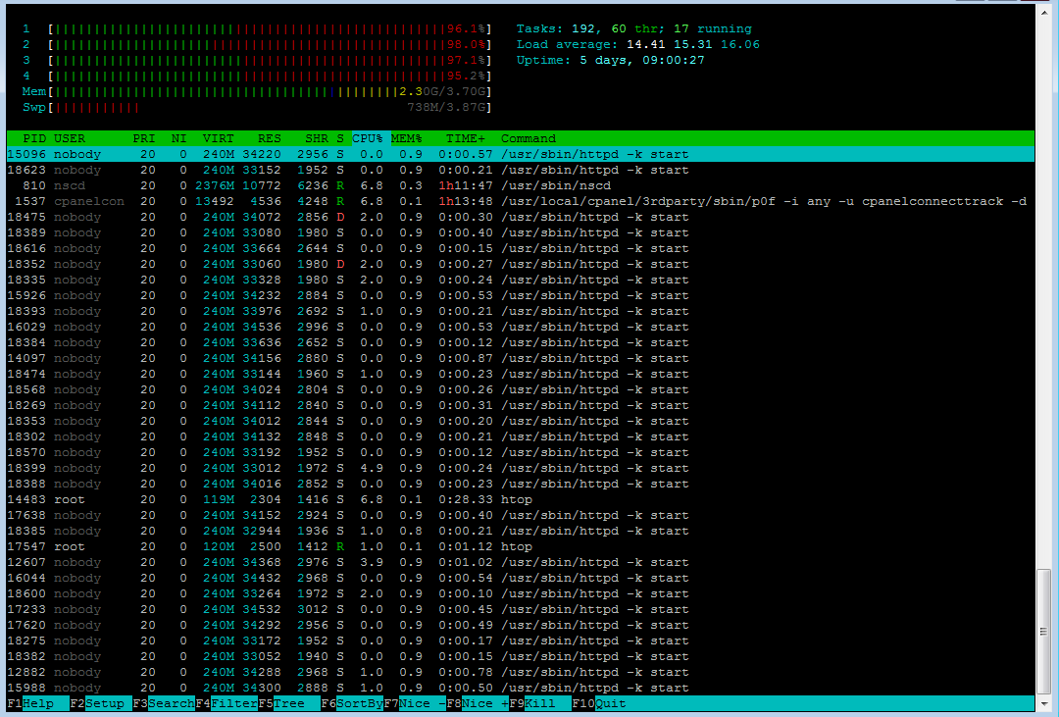Select process row with PID 18616

pos(520,249)
